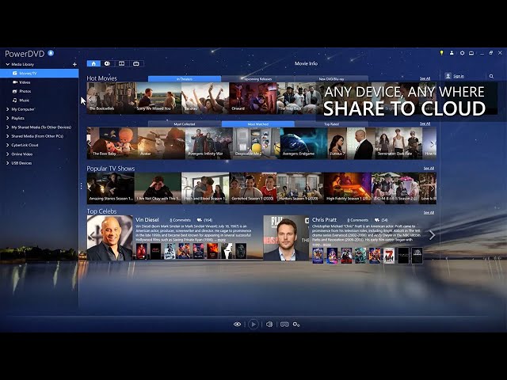
Task: Click See All for Top Celebs
Action: point(429,213)
